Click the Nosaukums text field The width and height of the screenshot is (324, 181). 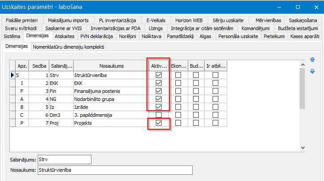[x=115, y=169]
